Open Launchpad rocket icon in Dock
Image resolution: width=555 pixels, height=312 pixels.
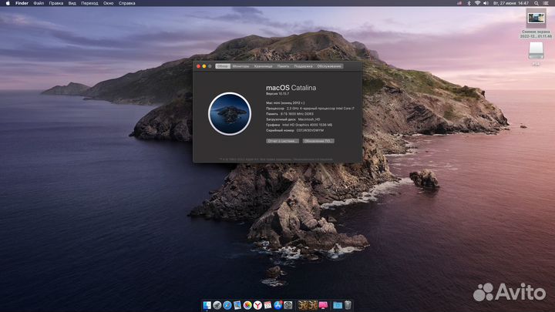click(x=217, y=305)
